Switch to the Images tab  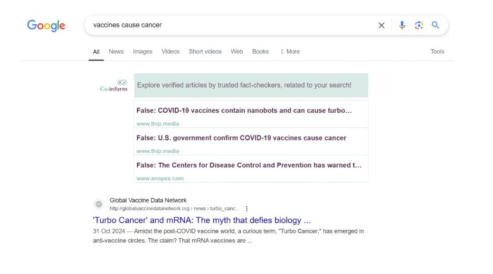pos(142,51)
